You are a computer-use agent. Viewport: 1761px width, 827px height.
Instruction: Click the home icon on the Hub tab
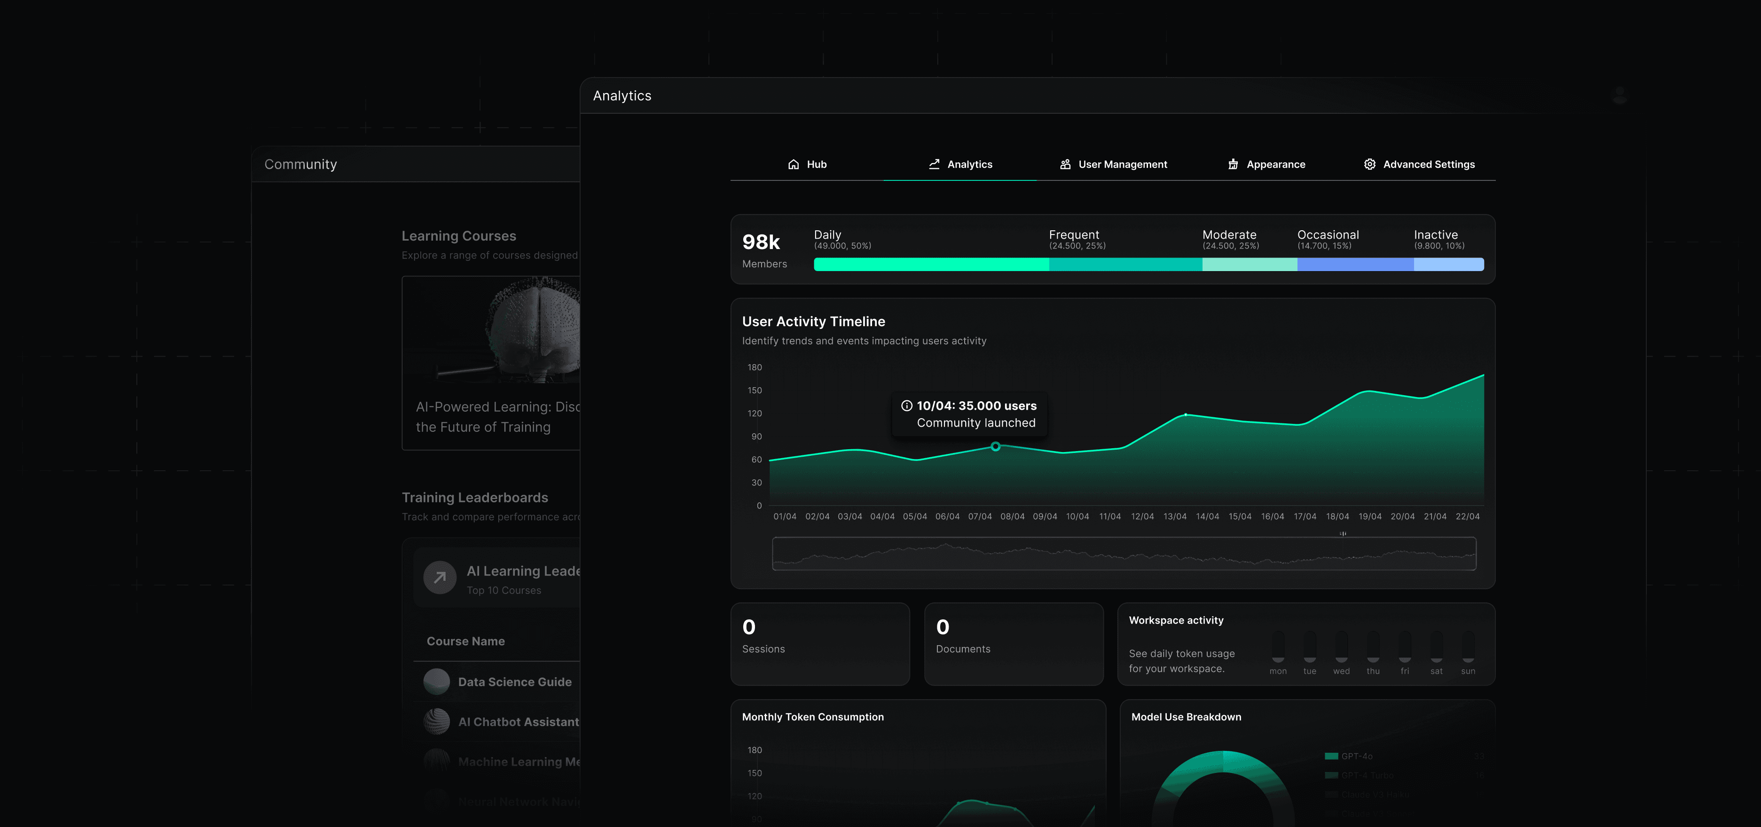tap(793, 165)
